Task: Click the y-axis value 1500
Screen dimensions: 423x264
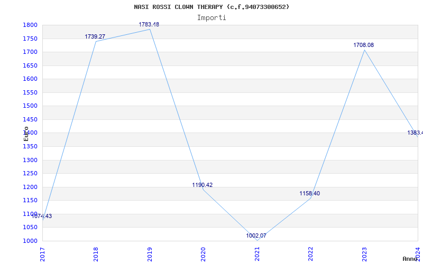Action: (x=30, y=106)
